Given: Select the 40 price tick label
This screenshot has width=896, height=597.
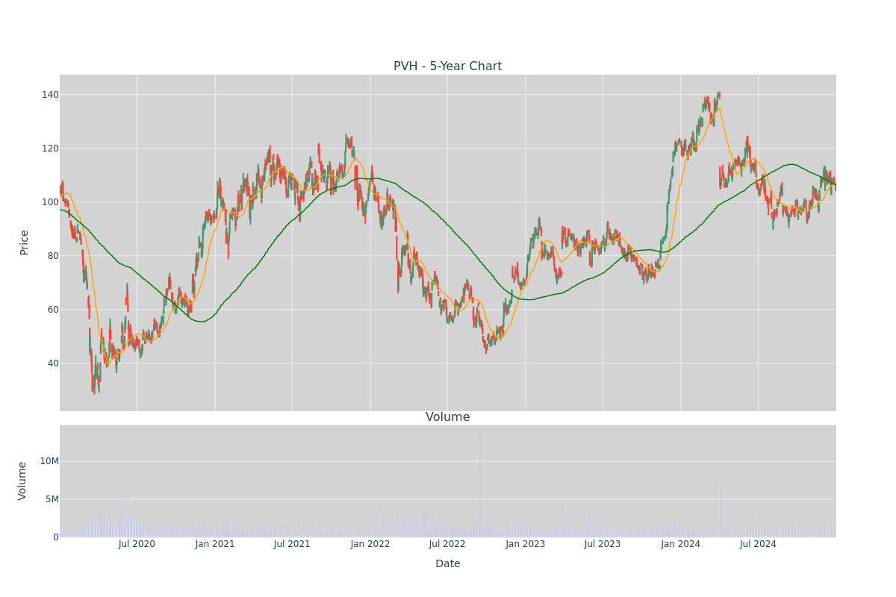Looking at the screenshot, I should click(x=53, y=363).
